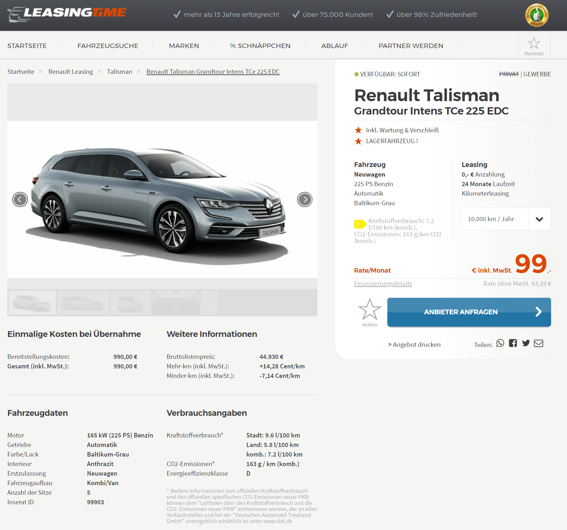Open PARTNER WERDEN menu item
567x530 pixels.
tap(411, 46)
